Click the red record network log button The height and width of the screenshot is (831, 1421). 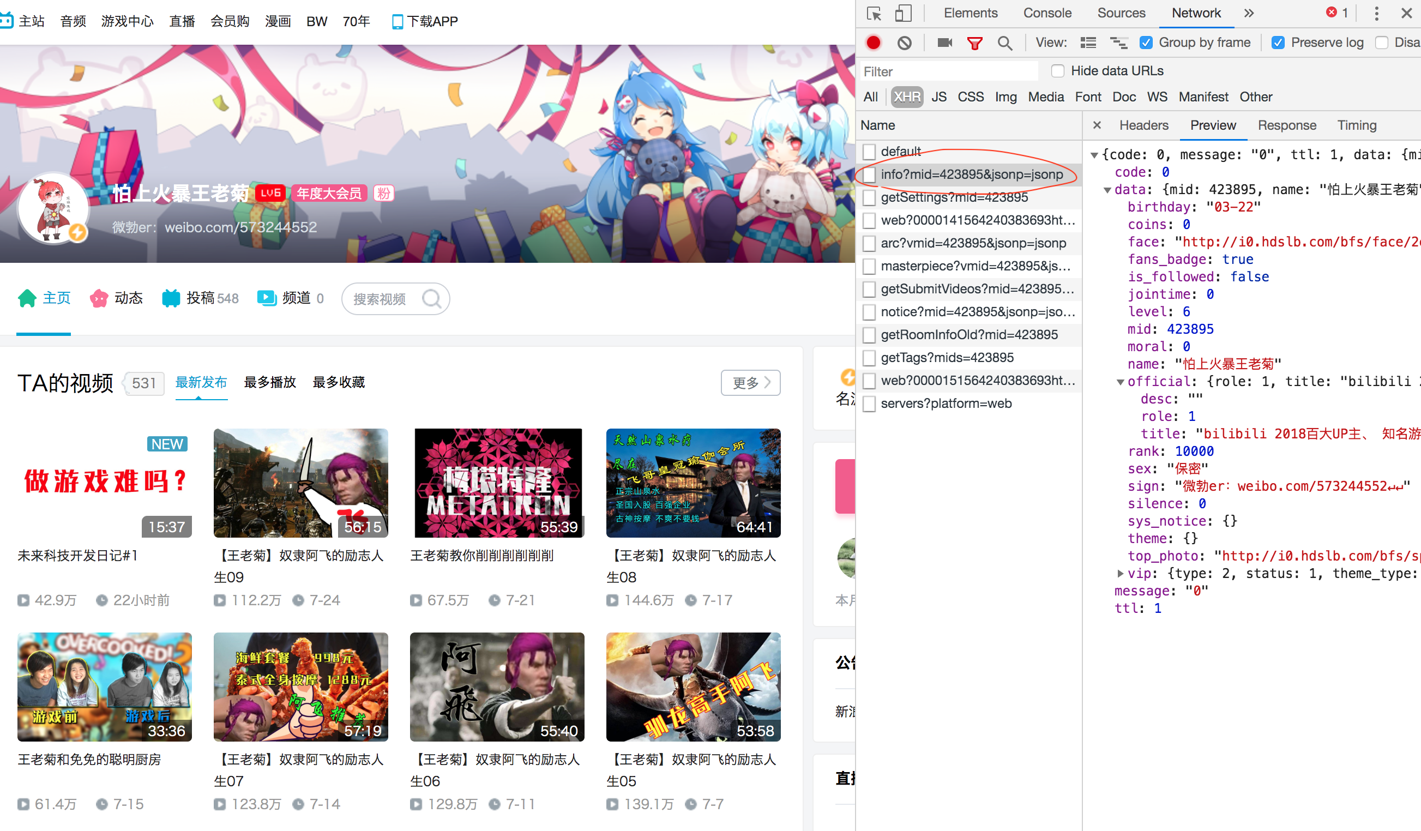click(874, 43)
